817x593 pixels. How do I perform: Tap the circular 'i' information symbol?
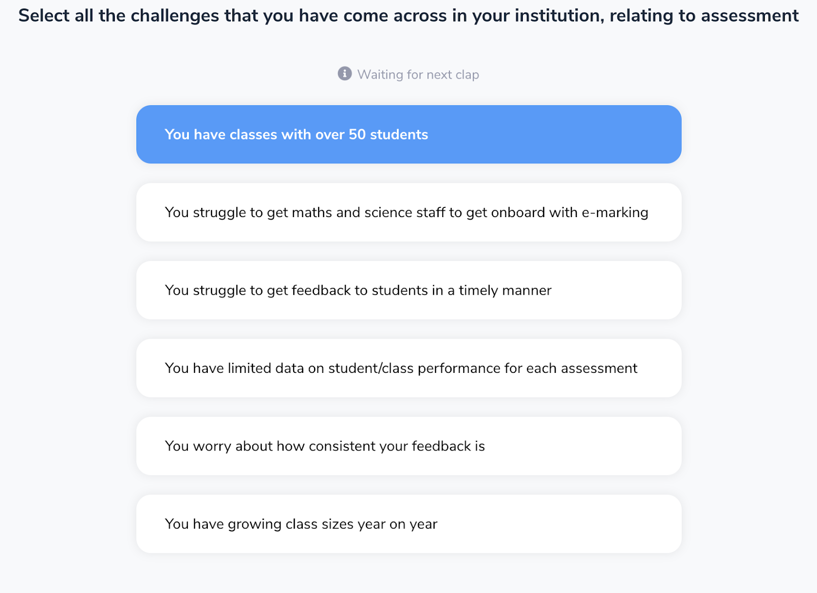345,74
